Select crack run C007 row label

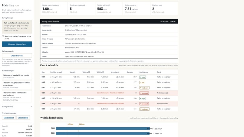click(x=43, y=109)
